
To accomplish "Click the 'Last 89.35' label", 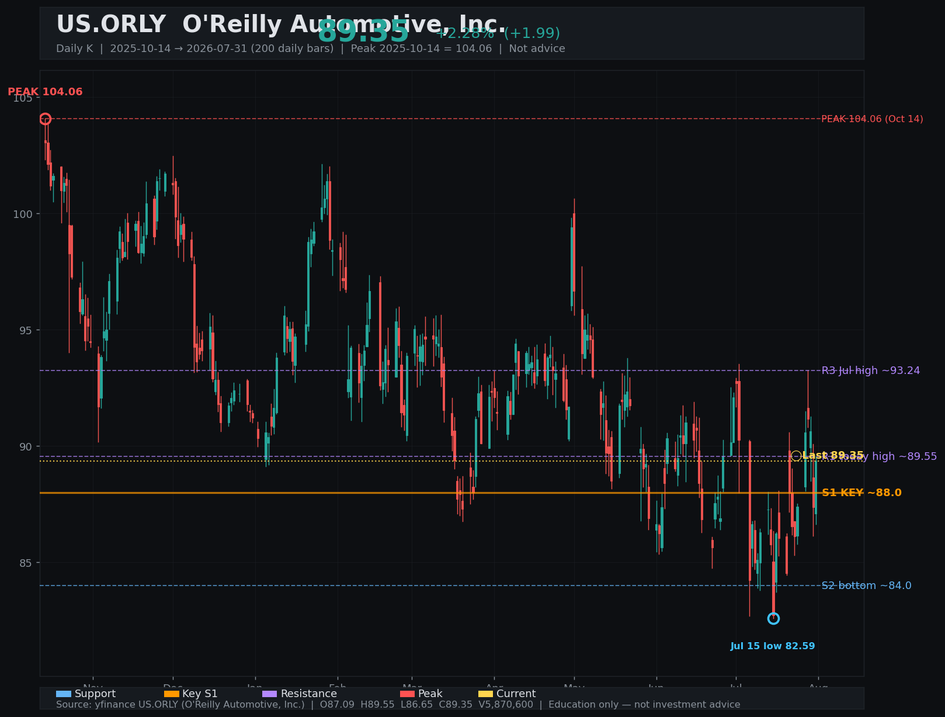I will [x=833, y=455].
